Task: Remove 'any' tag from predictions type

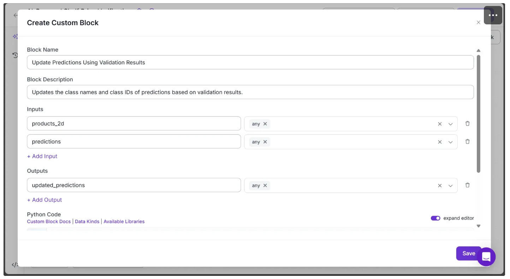Action: click(265, 142)
